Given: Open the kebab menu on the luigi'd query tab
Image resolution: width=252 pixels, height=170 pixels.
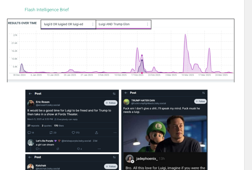Looking at the screenshot, I should point(93,24).
